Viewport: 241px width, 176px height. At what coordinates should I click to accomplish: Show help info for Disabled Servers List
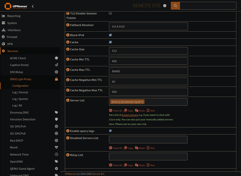[x=68, y=138]
